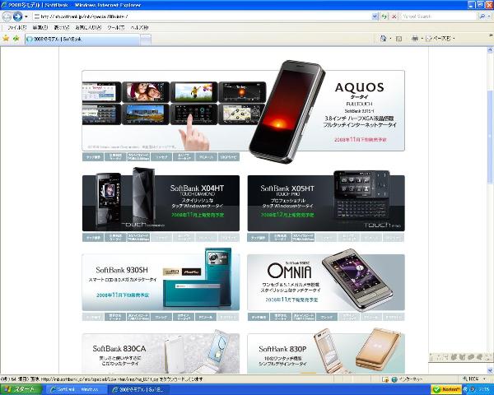The image size is (494, 395).
Task: Click the Feeds icon in the command bar
Action: pyautogui.click(x=398, y=39)
